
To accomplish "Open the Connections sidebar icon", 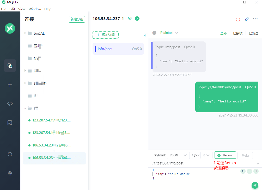I will (10, 66).
